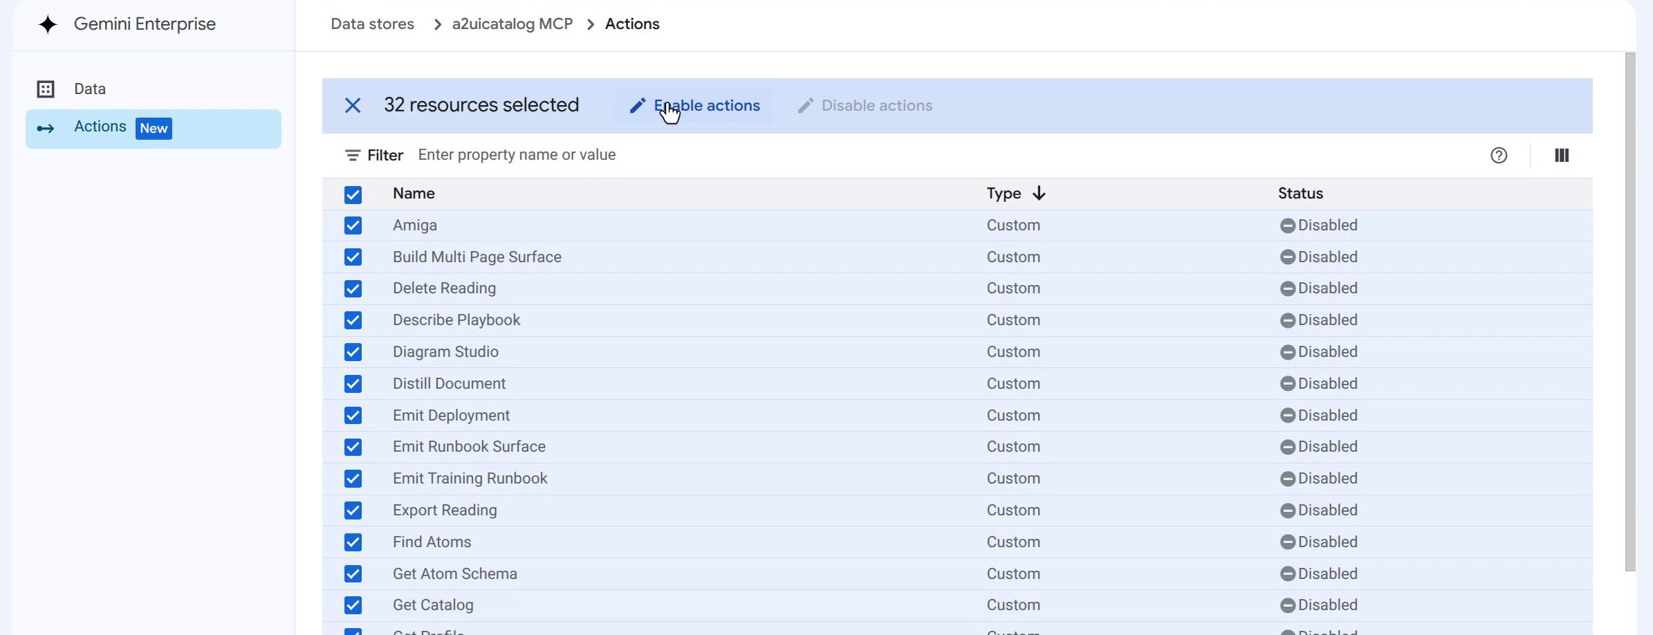
Task: Click Enable actions button
Action: (x=694, y=106)
